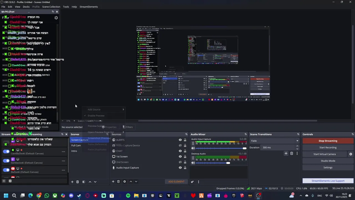Image resolution: width=355 pixels, height=200 pixels.
Task: Add a new source with plus icon
Action: click(113, 181)
